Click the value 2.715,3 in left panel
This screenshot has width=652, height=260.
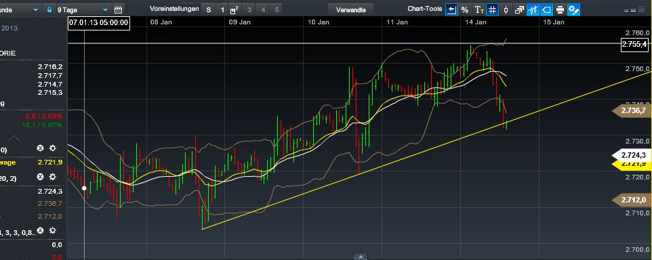(x=50, y=92)
